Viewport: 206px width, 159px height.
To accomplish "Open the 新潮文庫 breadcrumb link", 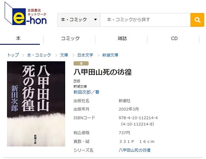I will [110, 55].
